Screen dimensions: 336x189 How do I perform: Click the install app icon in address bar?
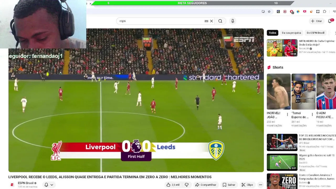coord(263,12)
